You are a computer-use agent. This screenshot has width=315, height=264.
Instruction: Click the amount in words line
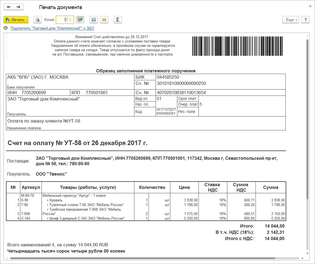click(66, 251)
